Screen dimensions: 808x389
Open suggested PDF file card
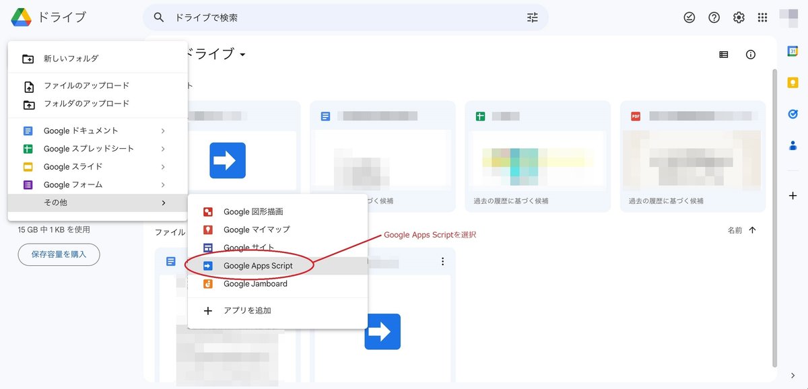[x=693, y=156]
